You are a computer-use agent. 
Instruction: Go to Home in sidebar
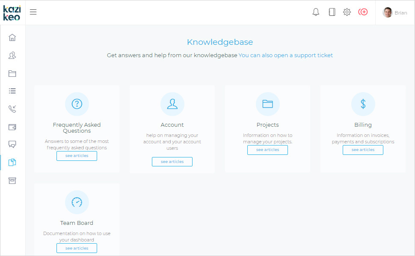pyautogui.click(x=12, y=38)
